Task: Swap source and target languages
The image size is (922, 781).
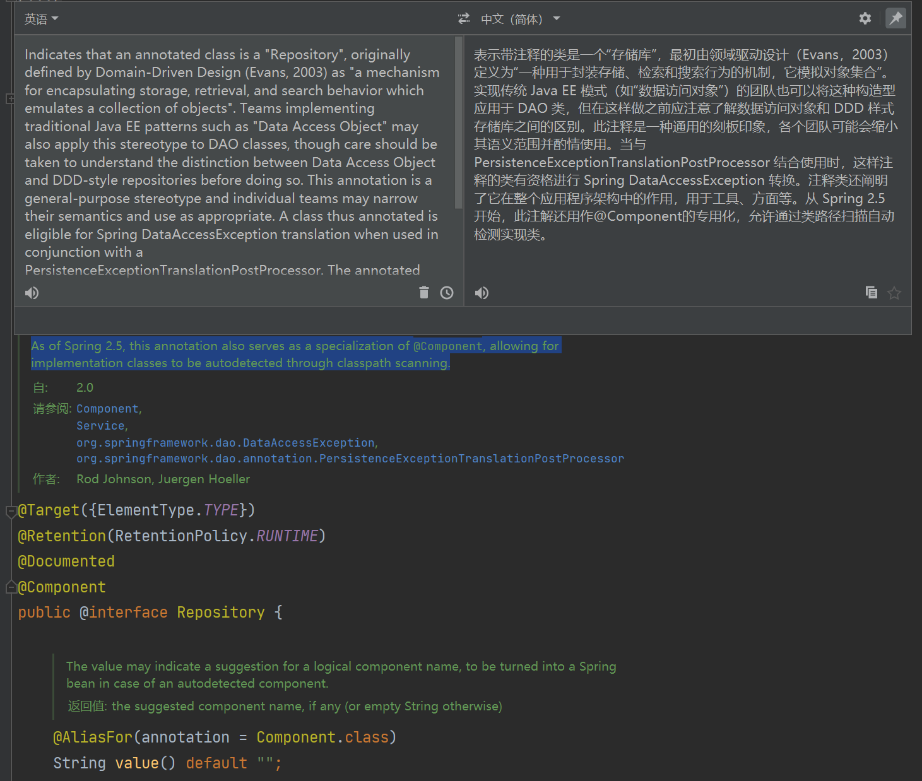Action: [464, 19]
